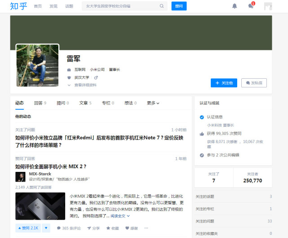
Task: Click 分享 share on the answer
Action: [93, 228]
